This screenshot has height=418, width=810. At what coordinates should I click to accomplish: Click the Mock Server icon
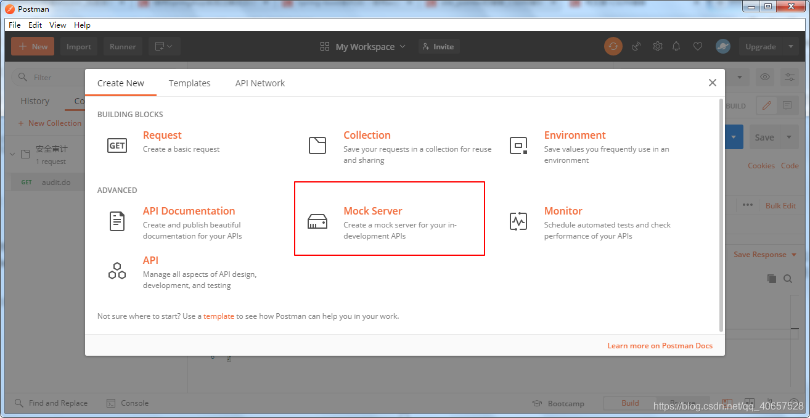(x=317, y=221)
